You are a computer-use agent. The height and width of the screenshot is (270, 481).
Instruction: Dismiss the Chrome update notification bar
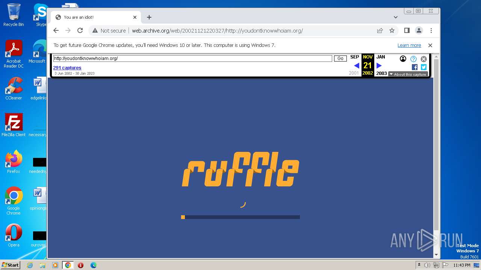pos(430,45)
